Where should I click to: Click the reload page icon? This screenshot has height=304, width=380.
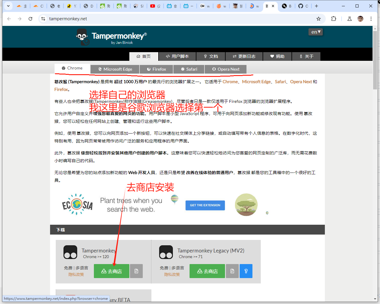30,19
